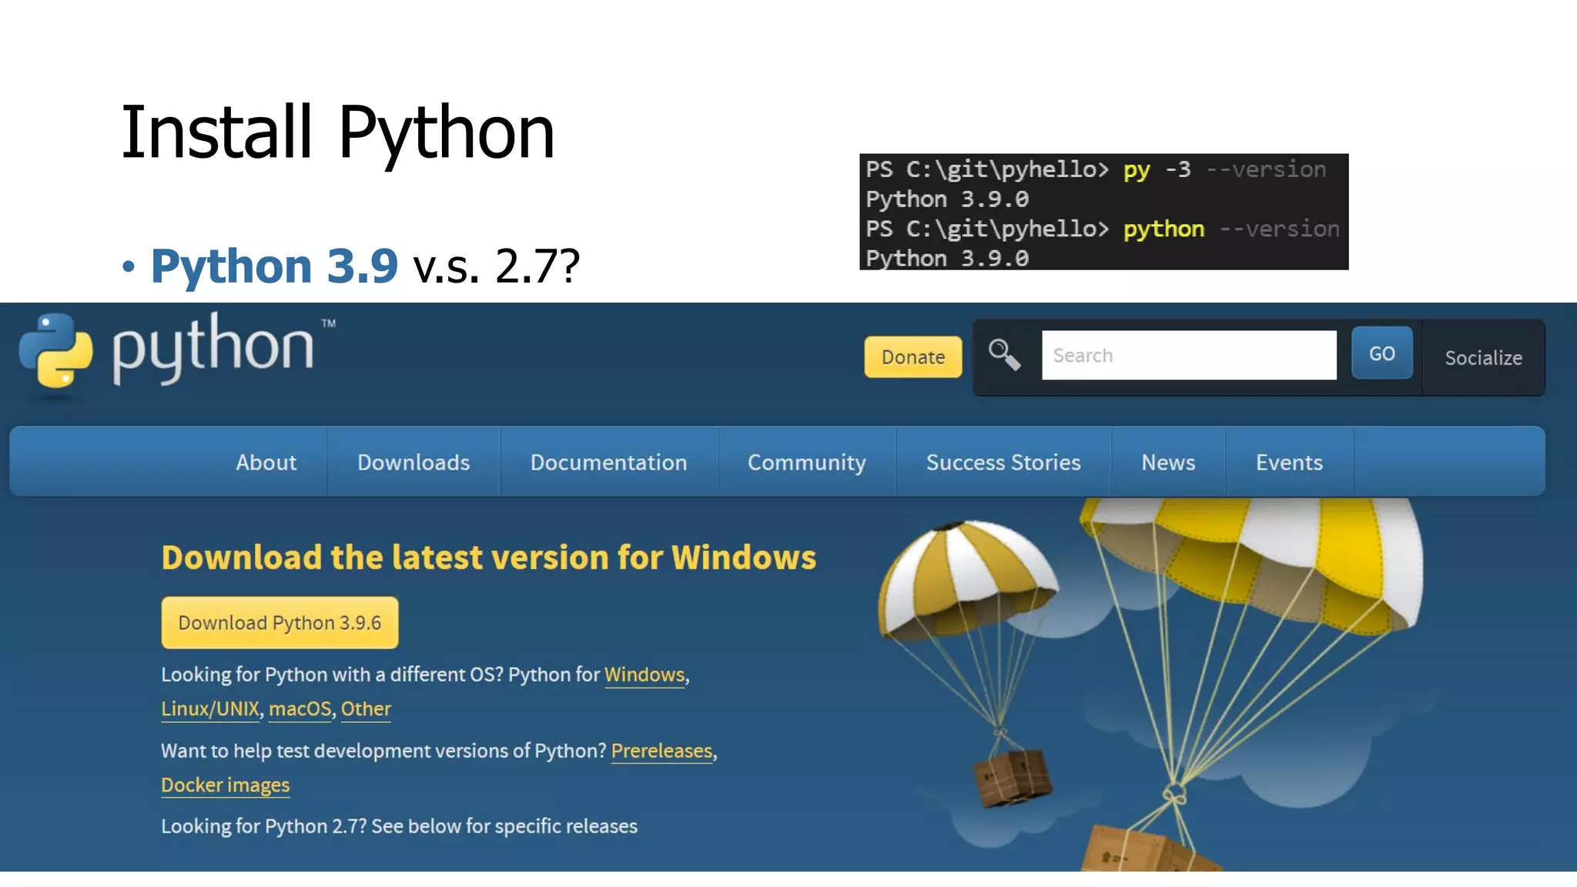This screenshot has height=887, width=1577.
Task: Click the Download Python 3.9.6 button
Action: click(x=280, y=622)
